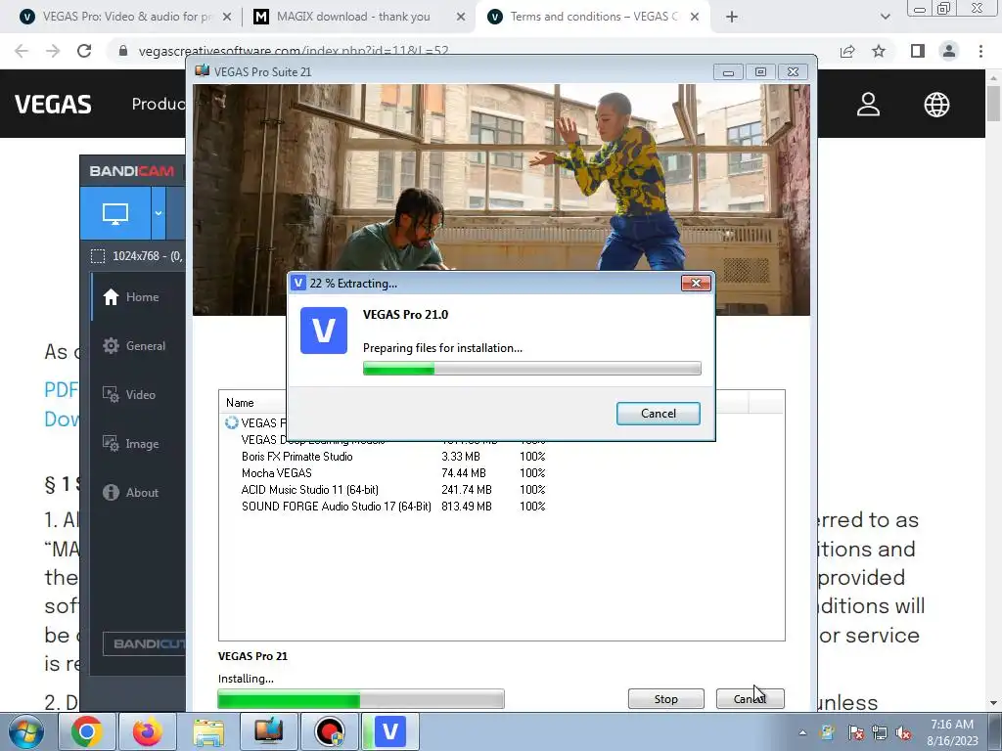Click the extraction progress bar

coord(531,369)
